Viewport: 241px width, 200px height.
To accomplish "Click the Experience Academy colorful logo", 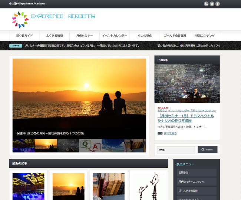I will (20, 20).
